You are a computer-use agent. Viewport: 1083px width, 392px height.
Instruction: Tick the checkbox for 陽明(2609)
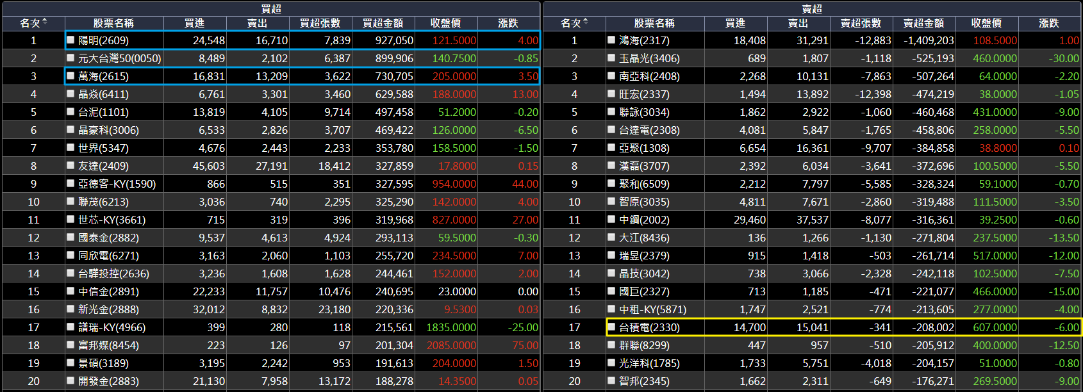pos(71,40)
